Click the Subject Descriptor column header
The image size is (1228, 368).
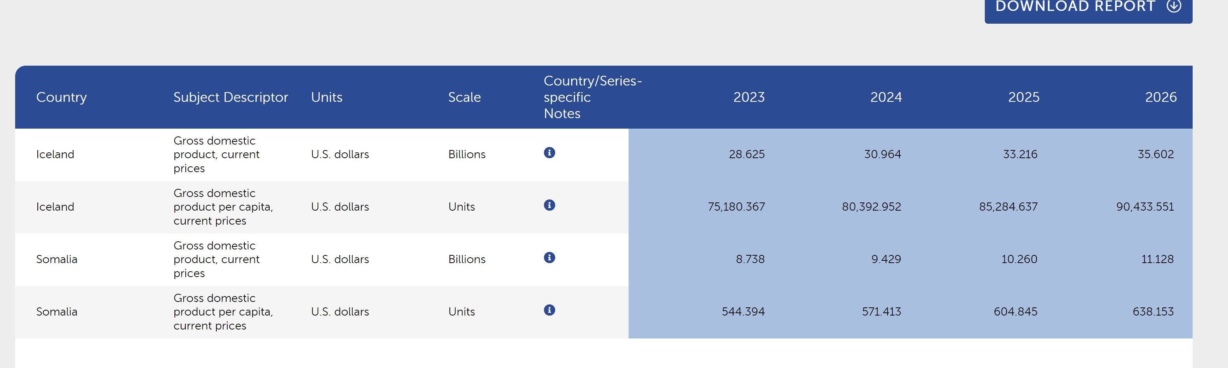(231, 97)
